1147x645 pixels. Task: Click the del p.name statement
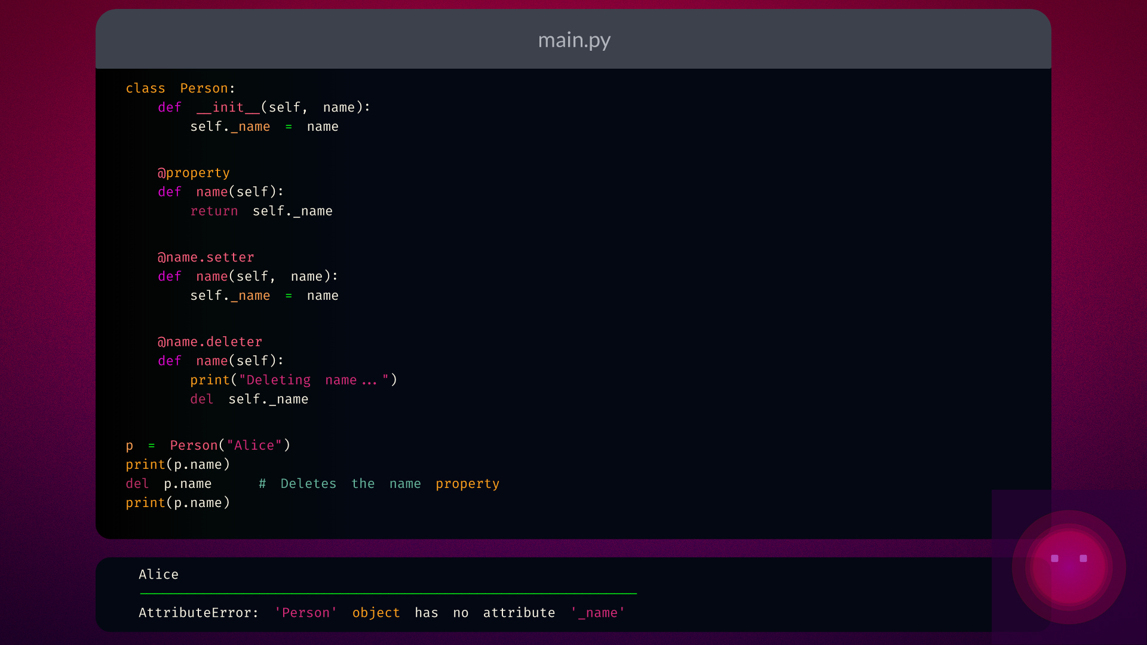coord(168,484)
